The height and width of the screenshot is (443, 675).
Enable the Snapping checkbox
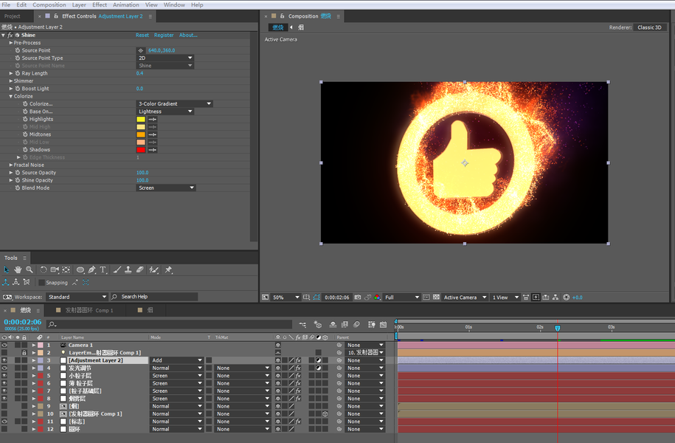click(x=41, y=283)
